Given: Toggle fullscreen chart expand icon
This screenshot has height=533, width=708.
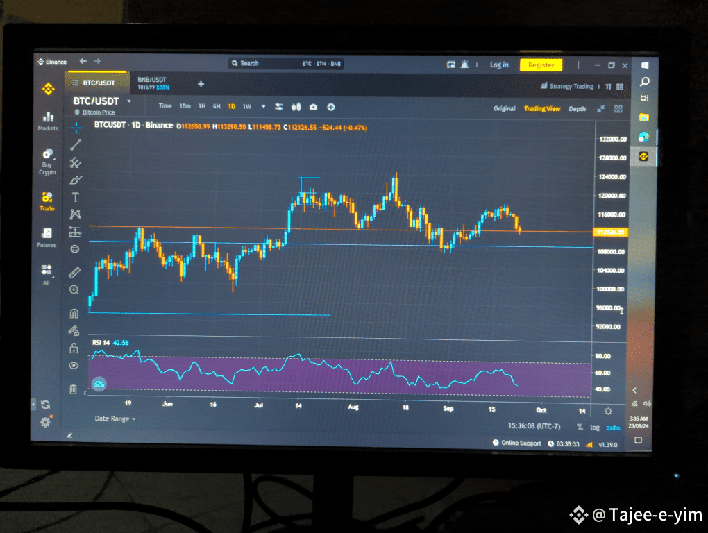Looking at the screenshot, I should 600,109.
